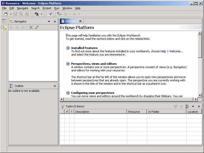This screenshot has width=204, height=153.
Task: Click the arrow icon beside Installed Features
Action: [68, 48]
